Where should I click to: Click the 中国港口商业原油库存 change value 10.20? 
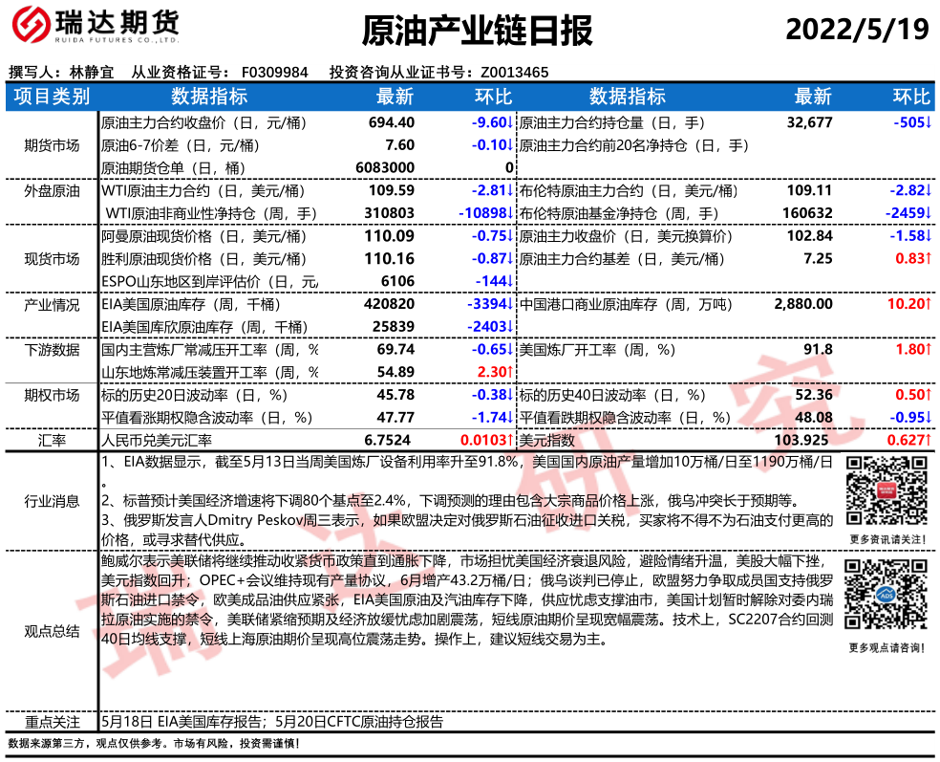click(x=908, y=305)
